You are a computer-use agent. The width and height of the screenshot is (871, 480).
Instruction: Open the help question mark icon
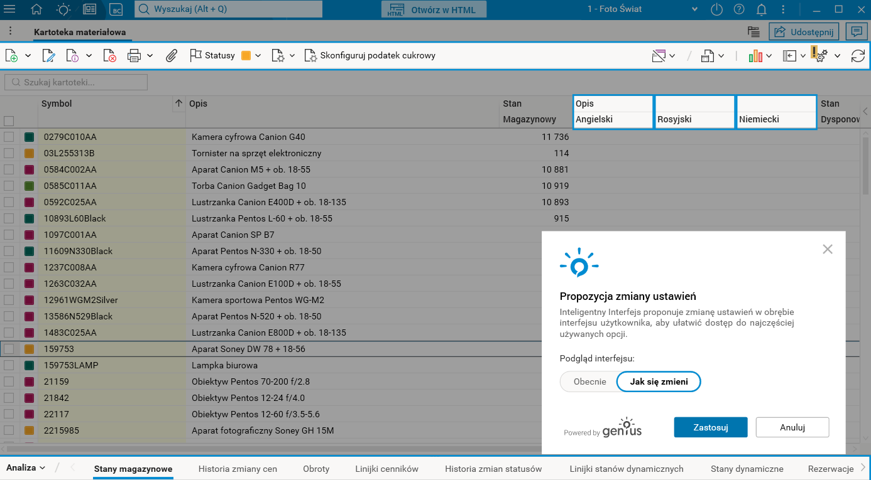(739, 9)
